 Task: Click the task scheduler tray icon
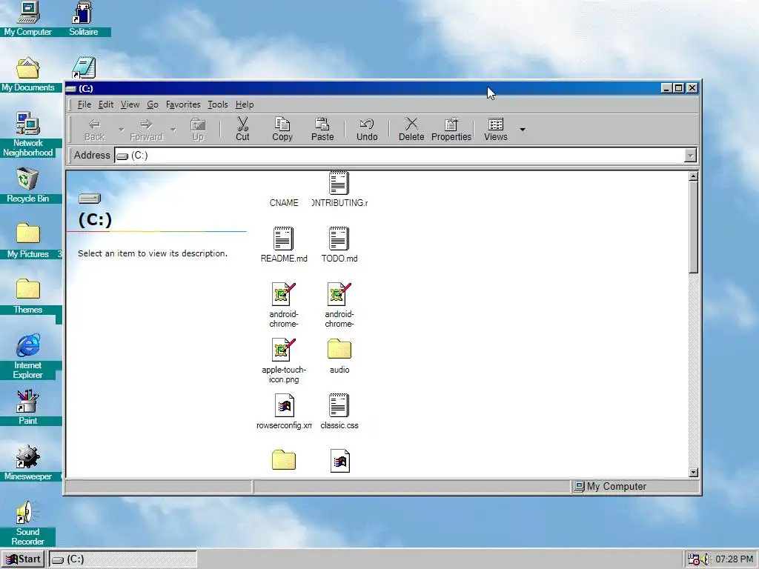(693, 559)
